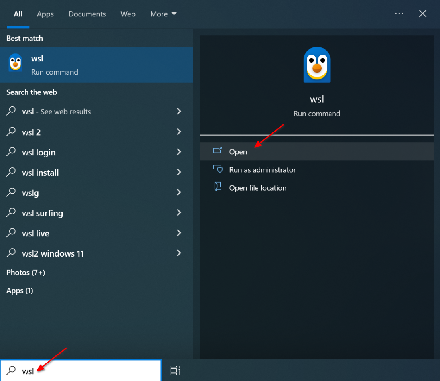Expand the 'wsl2 windows 11' suggestion chevron
Viewport: 440px width, 381px height.
(x=179, y=253)
